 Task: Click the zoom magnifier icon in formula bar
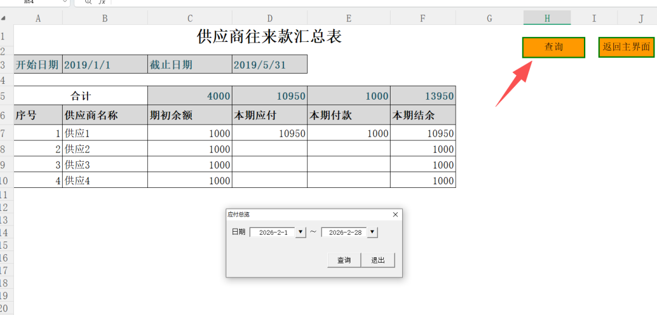pyautogui.click(x=88, y=2)
